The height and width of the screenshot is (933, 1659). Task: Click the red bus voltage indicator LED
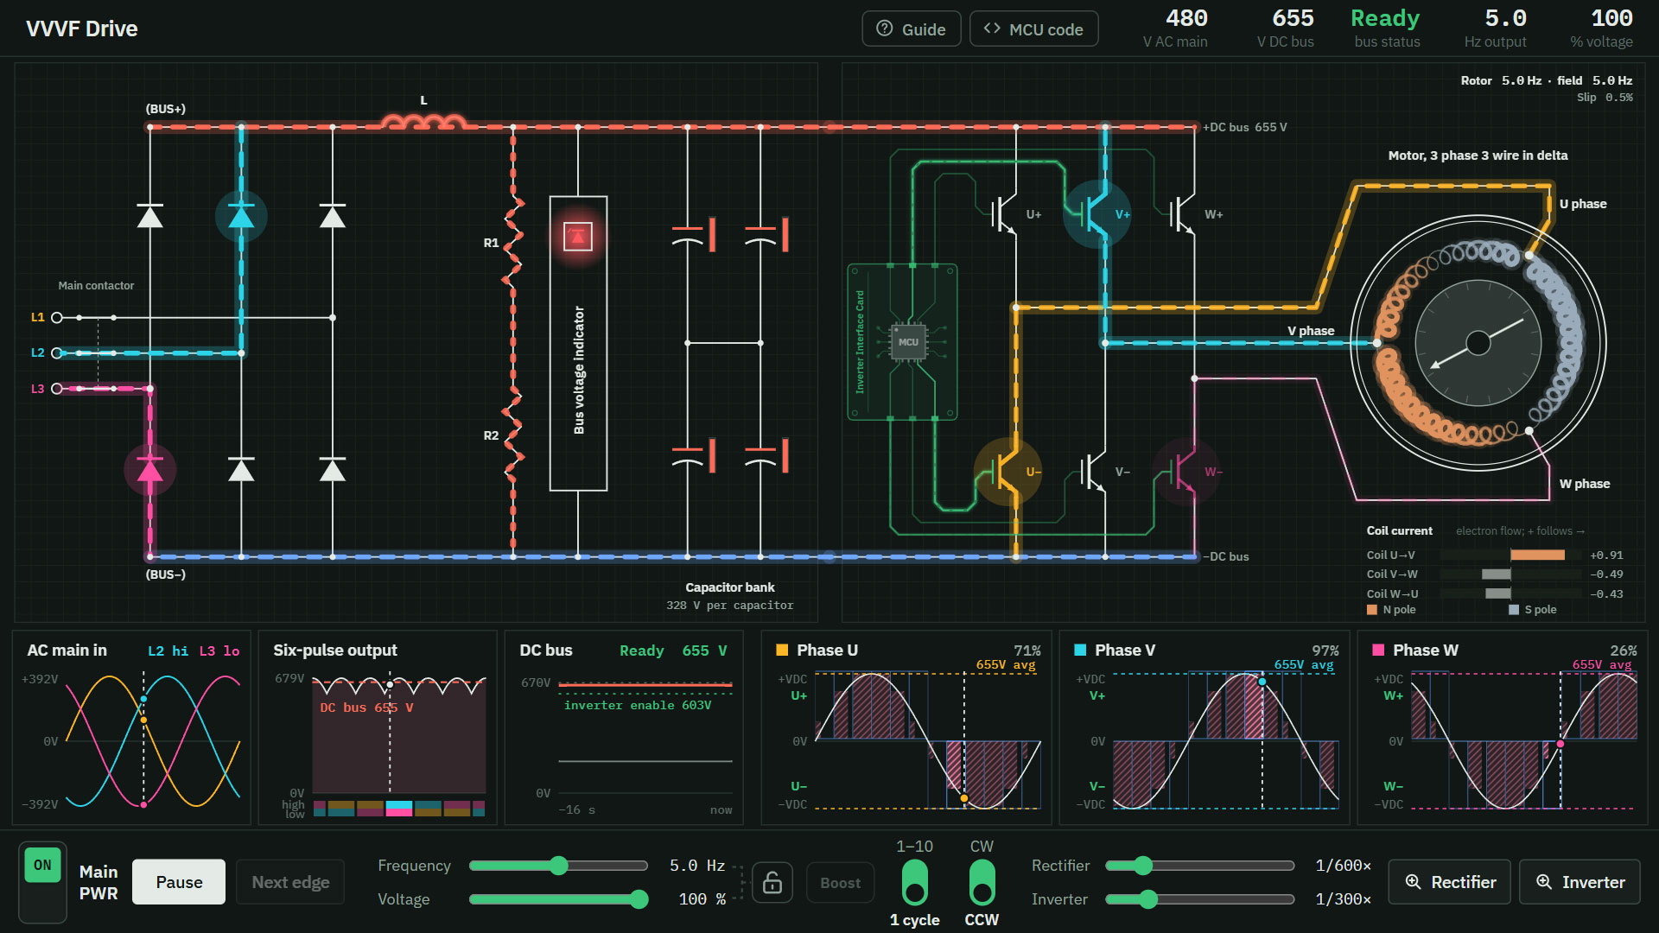tap(578, 236)
